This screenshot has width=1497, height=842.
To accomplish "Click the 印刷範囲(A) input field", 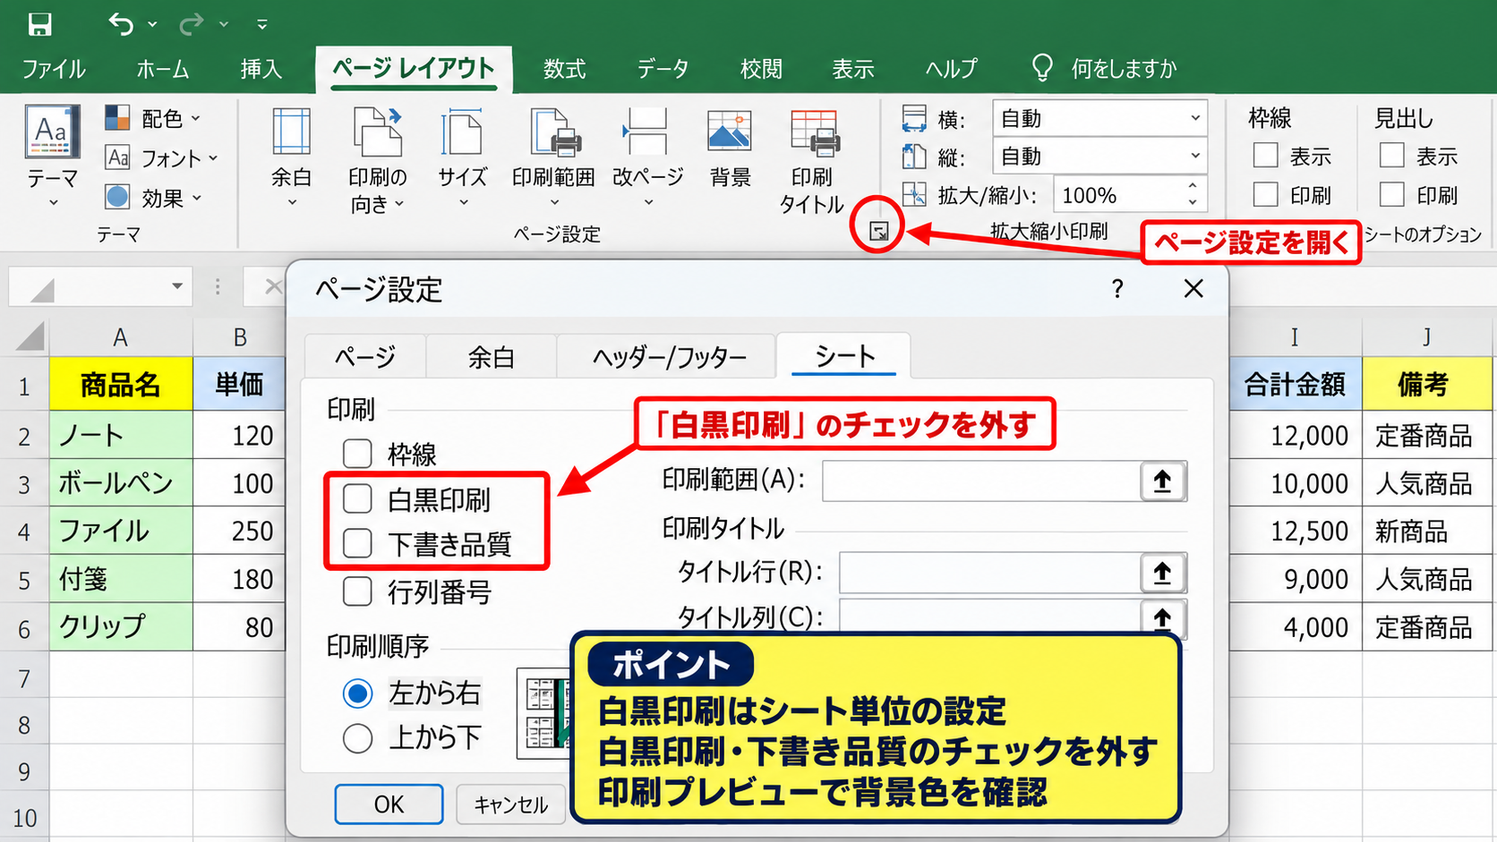I will [981, 481].
